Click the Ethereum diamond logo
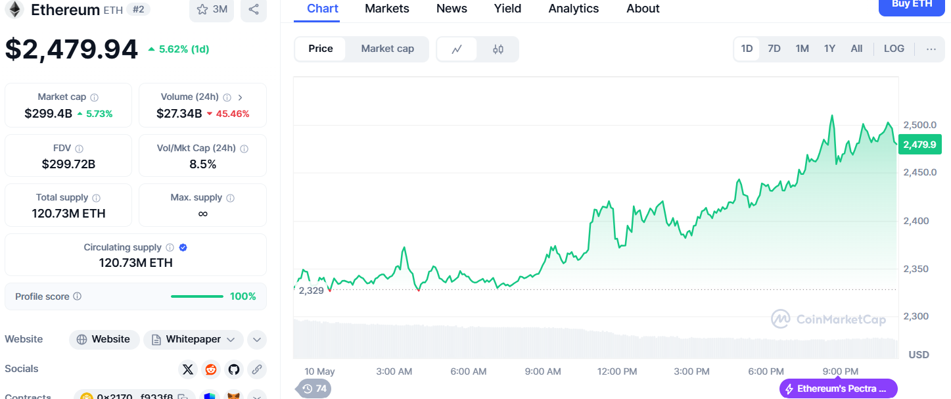Image resolution: width=951 pixels, height=399 pixels. 14,9
